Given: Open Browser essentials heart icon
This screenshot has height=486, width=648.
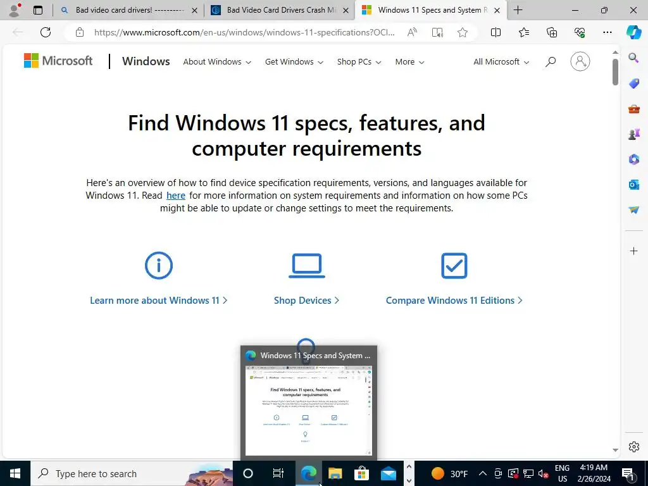Looking at the screenshot, I should pyautogui.click(x=580, y=32).
